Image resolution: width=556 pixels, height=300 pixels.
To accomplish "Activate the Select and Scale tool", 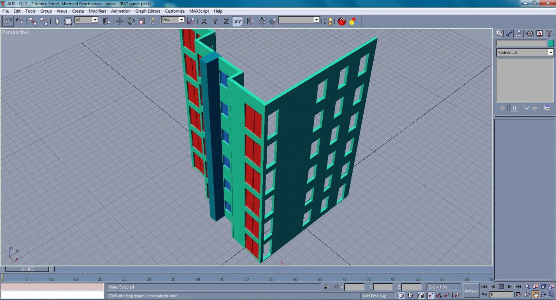I will (x=142, y=21).
